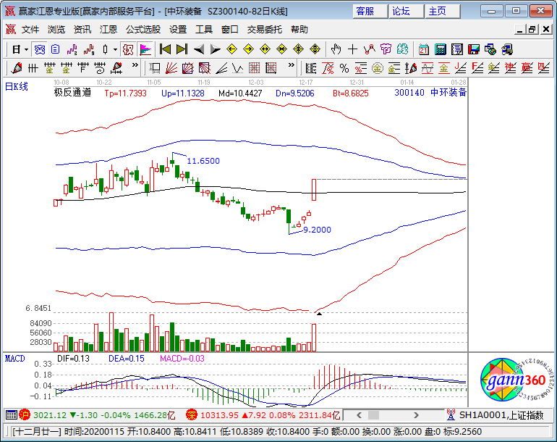Click the 论坛 button in title bar
The image size is (557, 442).
point(405,12)
